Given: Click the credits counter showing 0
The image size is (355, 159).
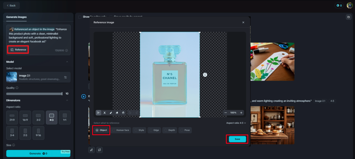Looking at the screenshot, I should pos(339,6).
